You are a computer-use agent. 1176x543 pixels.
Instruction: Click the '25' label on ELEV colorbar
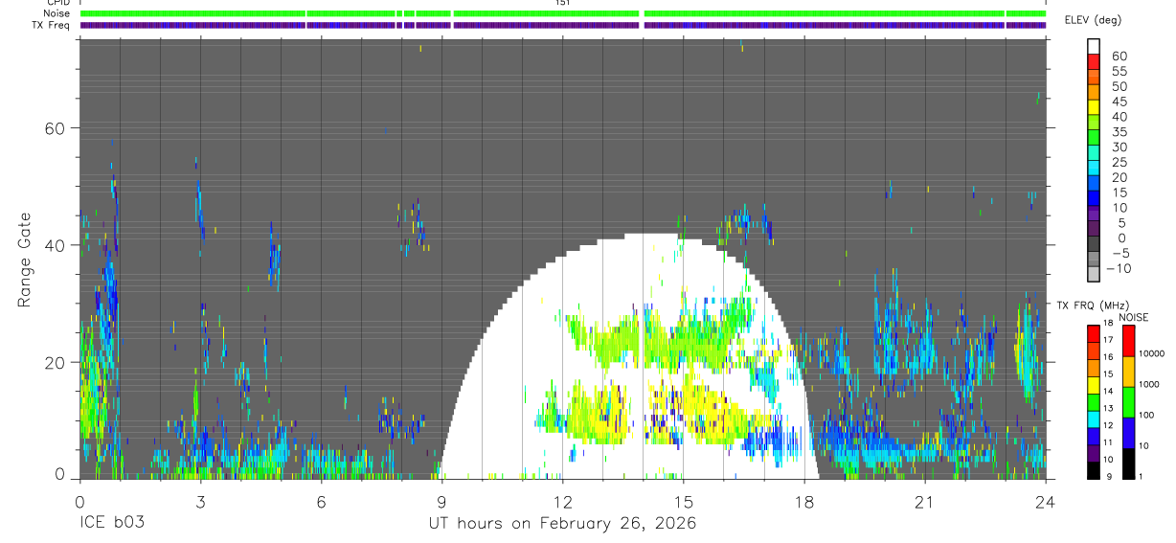click(1119, 163)
